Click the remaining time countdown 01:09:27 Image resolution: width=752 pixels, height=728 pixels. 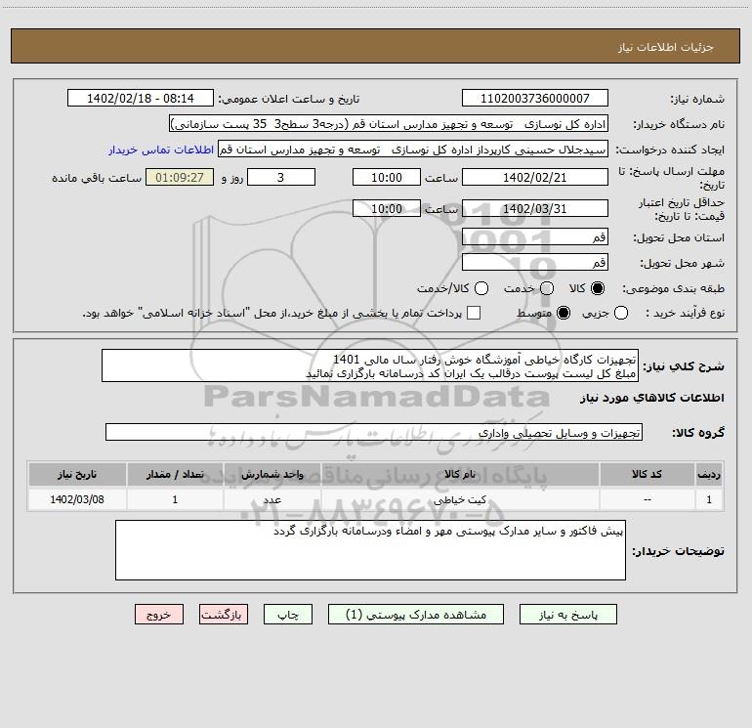click(x=180, y=177)
